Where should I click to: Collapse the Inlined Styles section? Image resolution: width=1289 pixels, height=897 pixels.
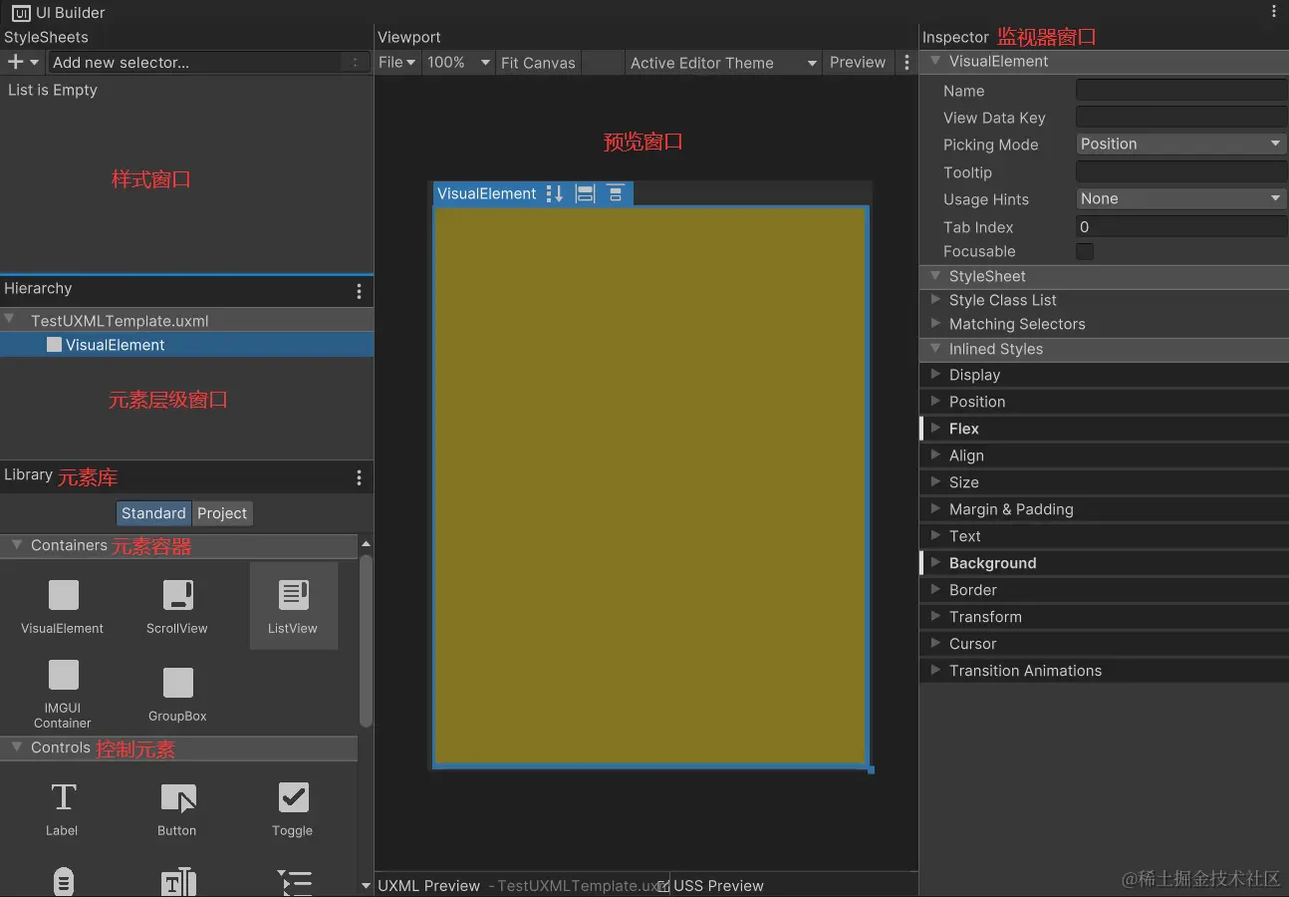pos(934,349)
